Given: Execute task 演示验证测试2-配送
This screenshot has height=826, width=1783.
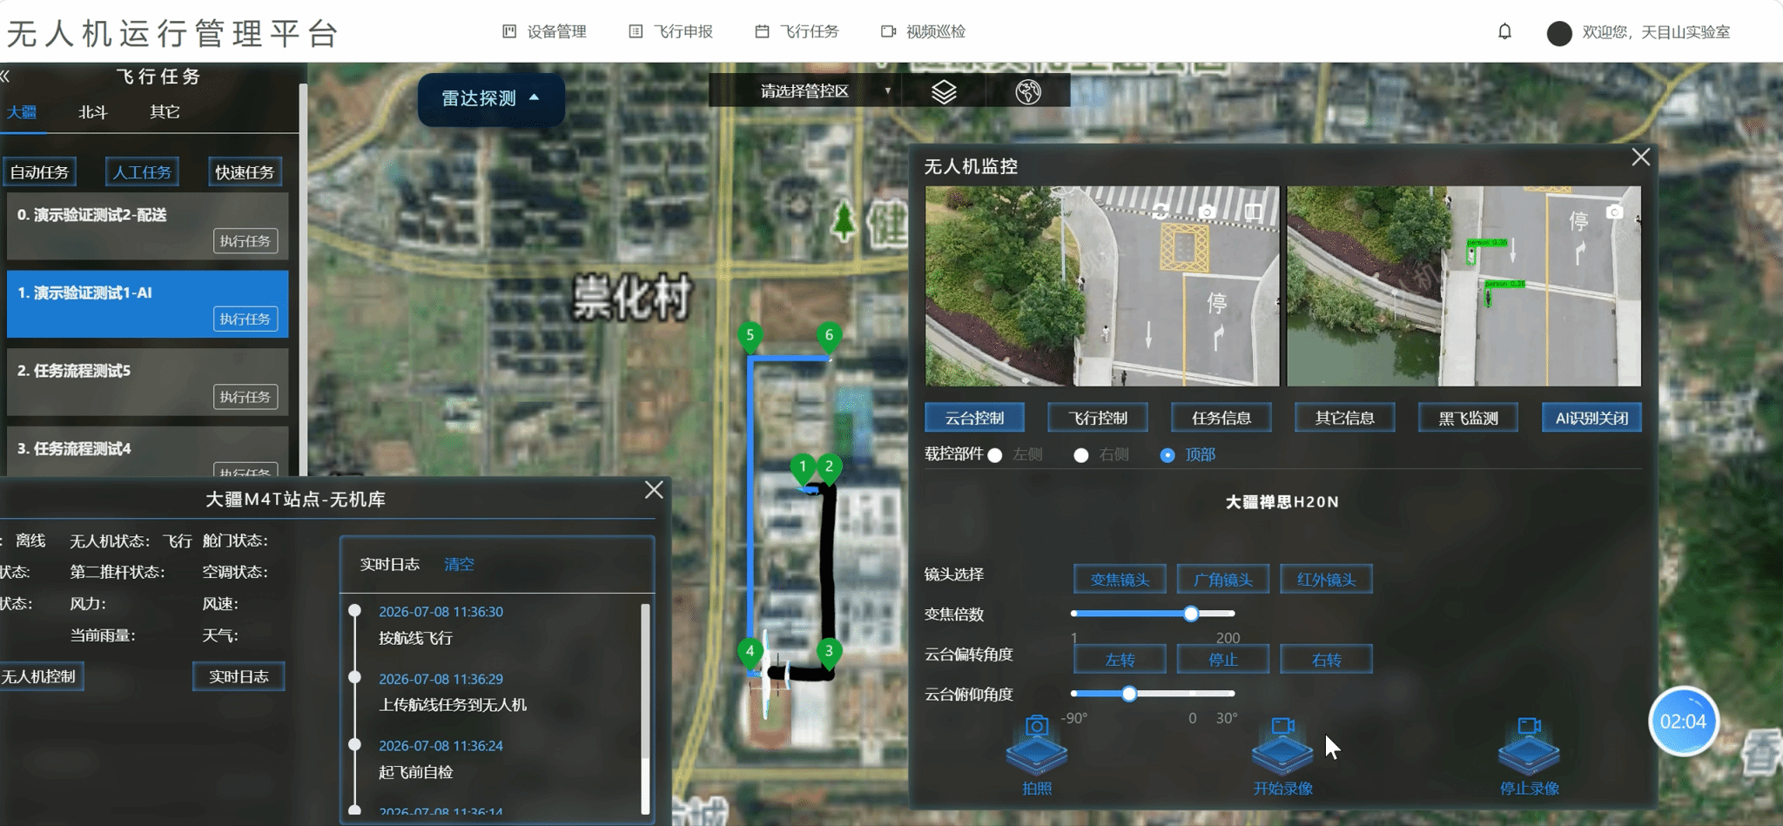Looking at the screenshot, I should [246, 241].
